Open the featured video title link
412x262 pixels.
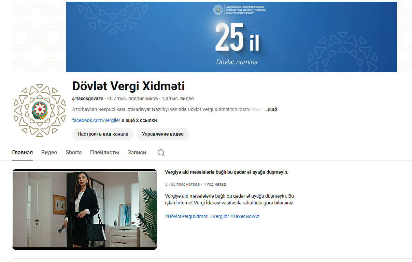[227, 172]
